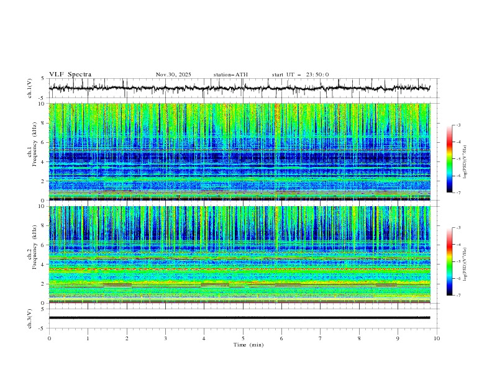Click the ch.1 voltage waveform trace panel
Screen dimensions: 492x380
244,88
